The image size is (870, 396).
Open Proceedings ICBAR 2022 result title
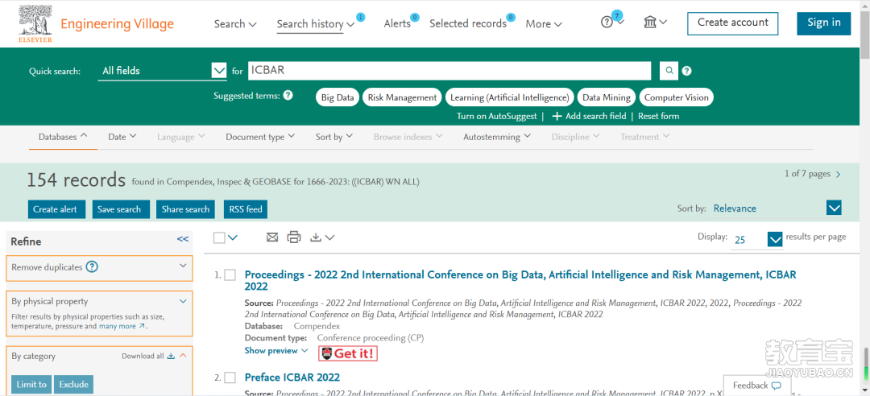pyautogui.click(x=520, y=280)
